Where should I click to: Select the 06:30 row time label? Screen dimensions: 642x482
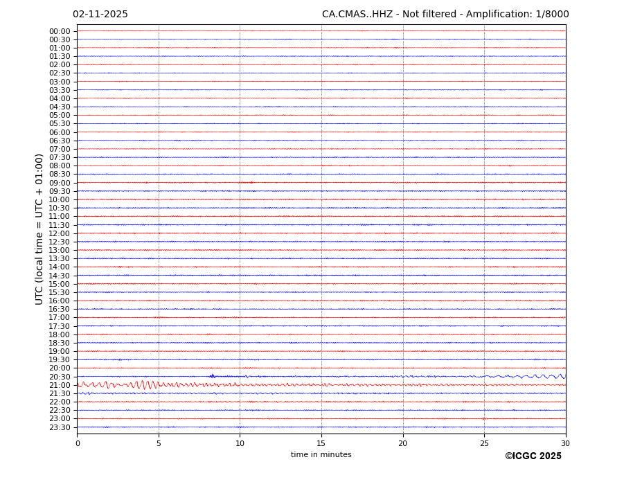click(x=59, y=141)
